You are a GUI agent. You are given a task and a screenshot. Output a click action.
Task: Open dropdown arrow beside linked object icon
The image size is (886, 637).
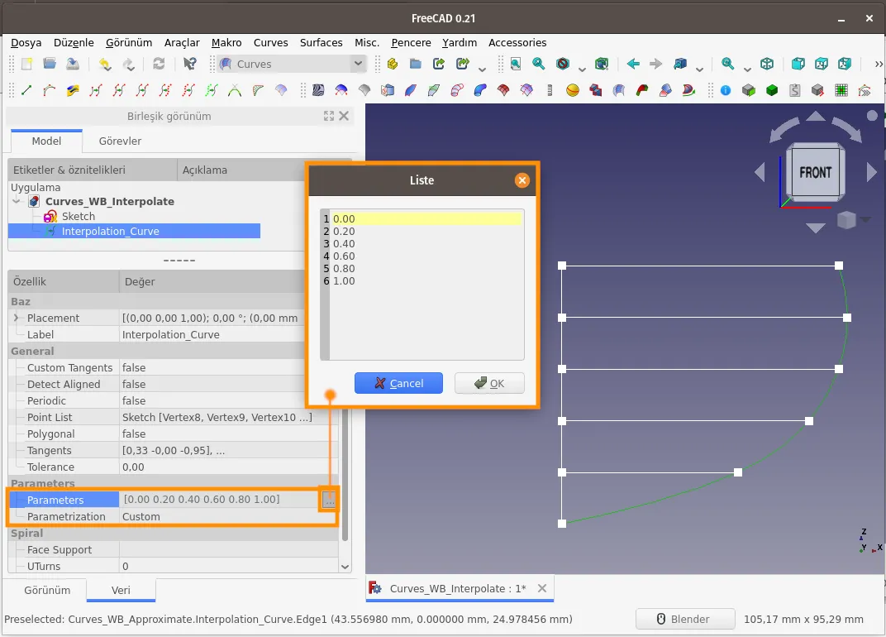(x=699, y=69)
